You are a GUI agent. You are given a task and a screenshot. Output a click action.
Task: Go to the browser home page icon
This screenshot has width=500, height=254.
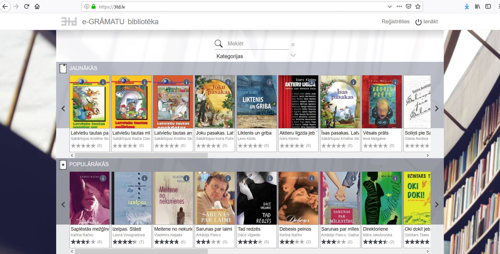pos(37,6)
